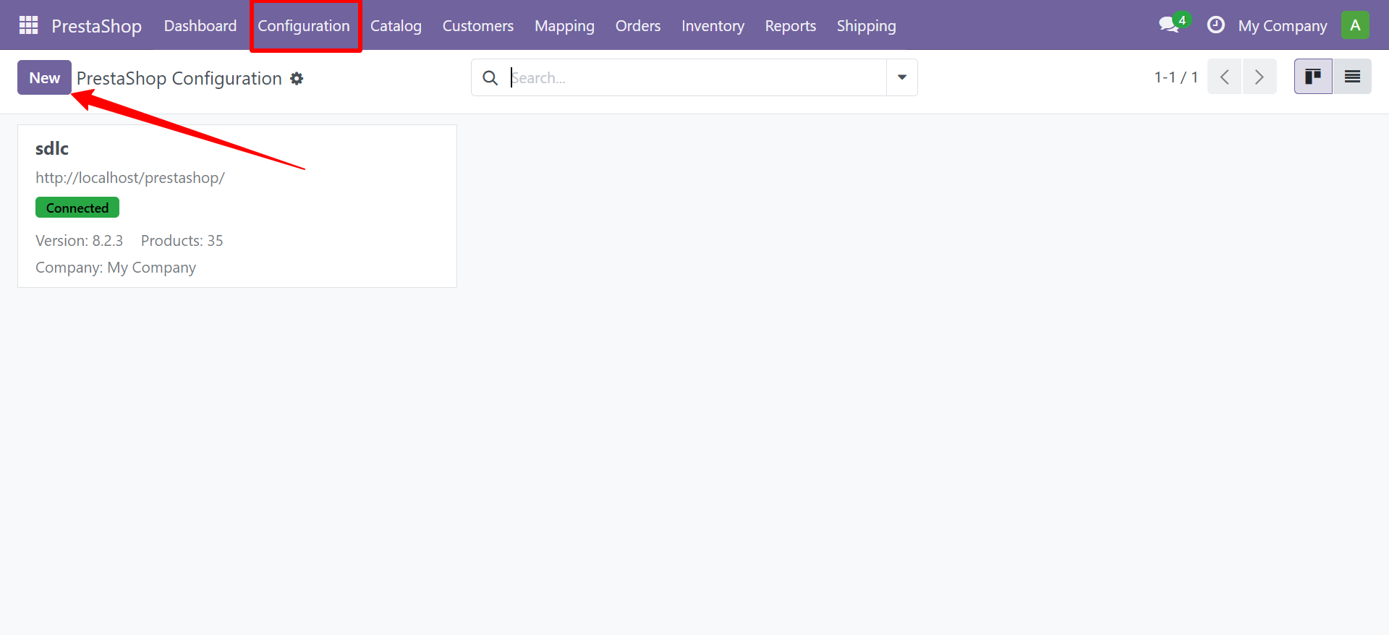Click the 1-1 / 1 pager counter
This screenshot has height=635, width=1389.
1176,77
